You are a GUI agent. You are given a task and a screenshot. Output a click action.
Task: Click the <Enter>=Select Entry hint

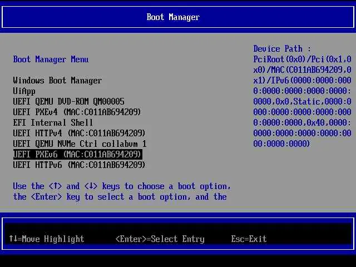tap(160, 239)
